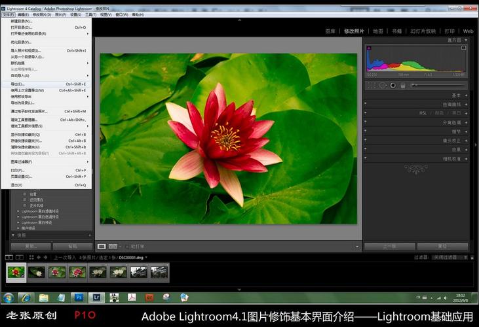Go back using filmstrip left arrow
Viewport: 479px width, 327px height.
(39, 258)
